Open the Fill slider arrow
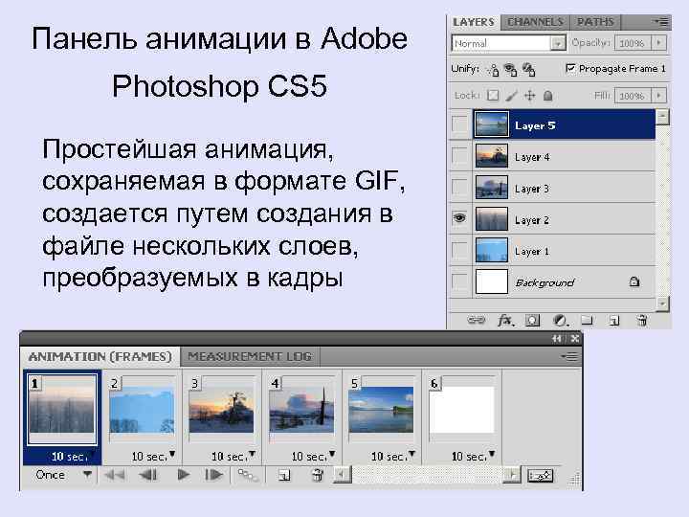The image size is (689, 517). [x=658, y=96]
